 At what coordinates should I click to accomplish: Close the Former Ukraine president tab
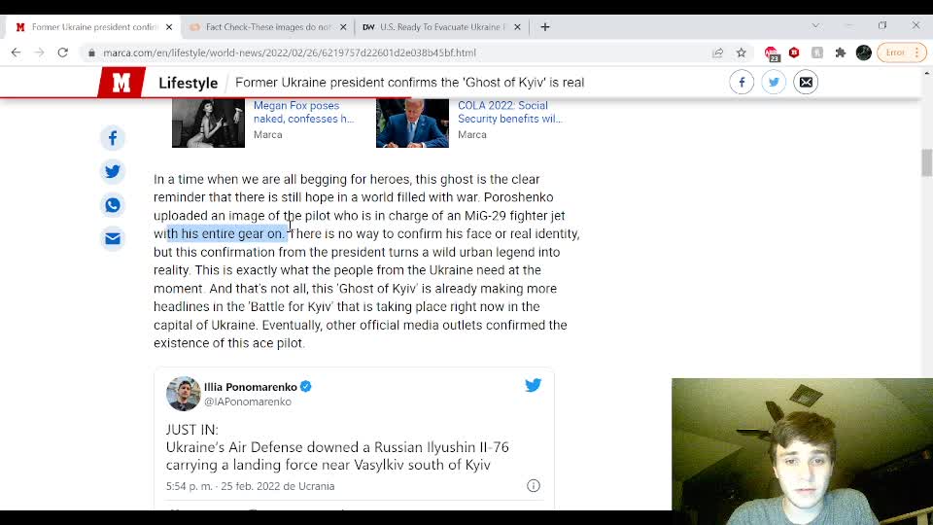coord(169,27)
